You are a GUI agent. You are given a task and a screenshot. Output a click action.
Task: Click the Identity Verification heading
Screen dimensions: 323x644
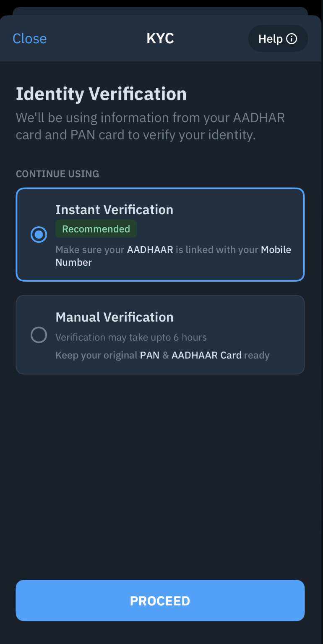(101, 94)
